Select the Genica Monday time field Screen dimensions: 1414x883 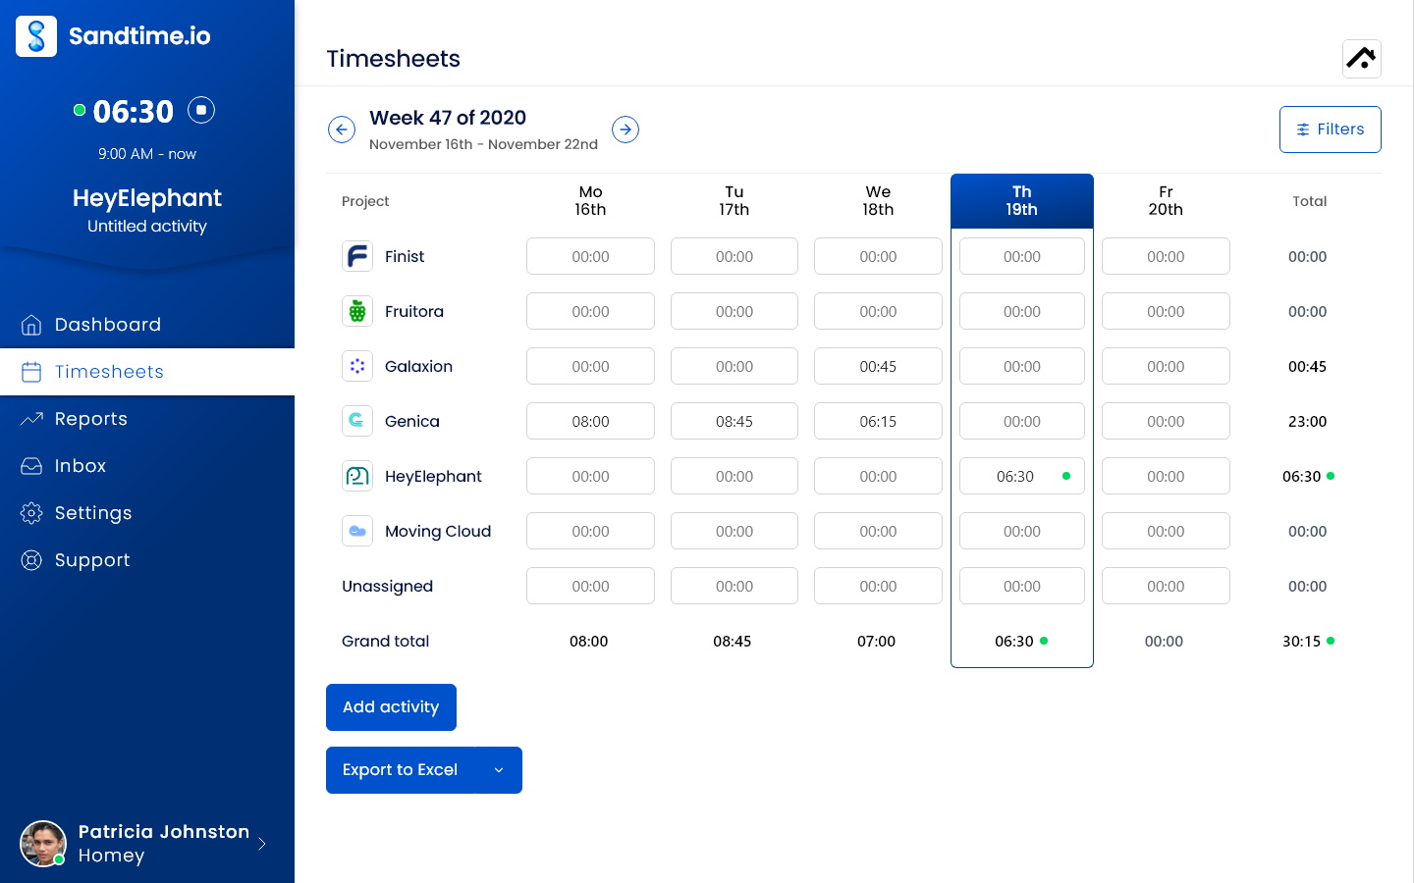[x=590, y=421]
